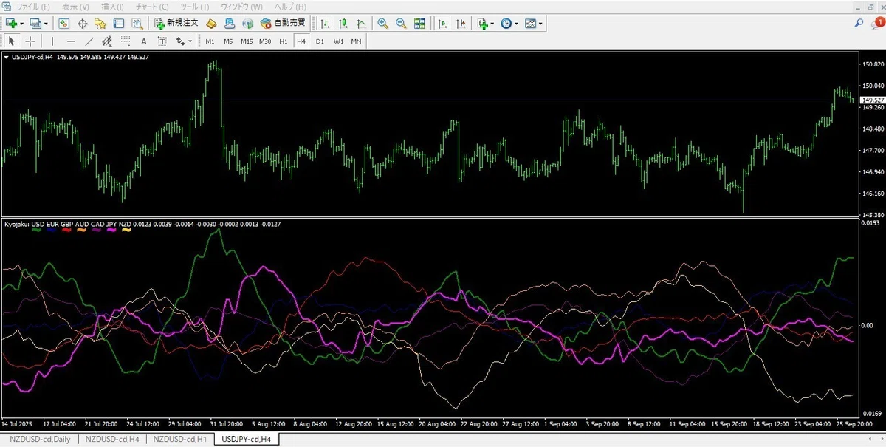886x447 pixels.
Task: Select the text tool A
Action: (x=144, y=41)
